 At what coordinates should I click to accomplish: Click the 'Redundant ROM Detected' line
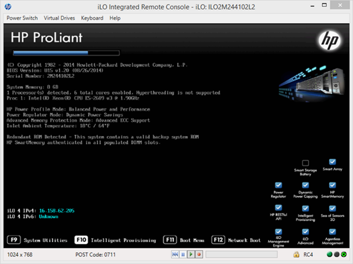pos(103,137)
